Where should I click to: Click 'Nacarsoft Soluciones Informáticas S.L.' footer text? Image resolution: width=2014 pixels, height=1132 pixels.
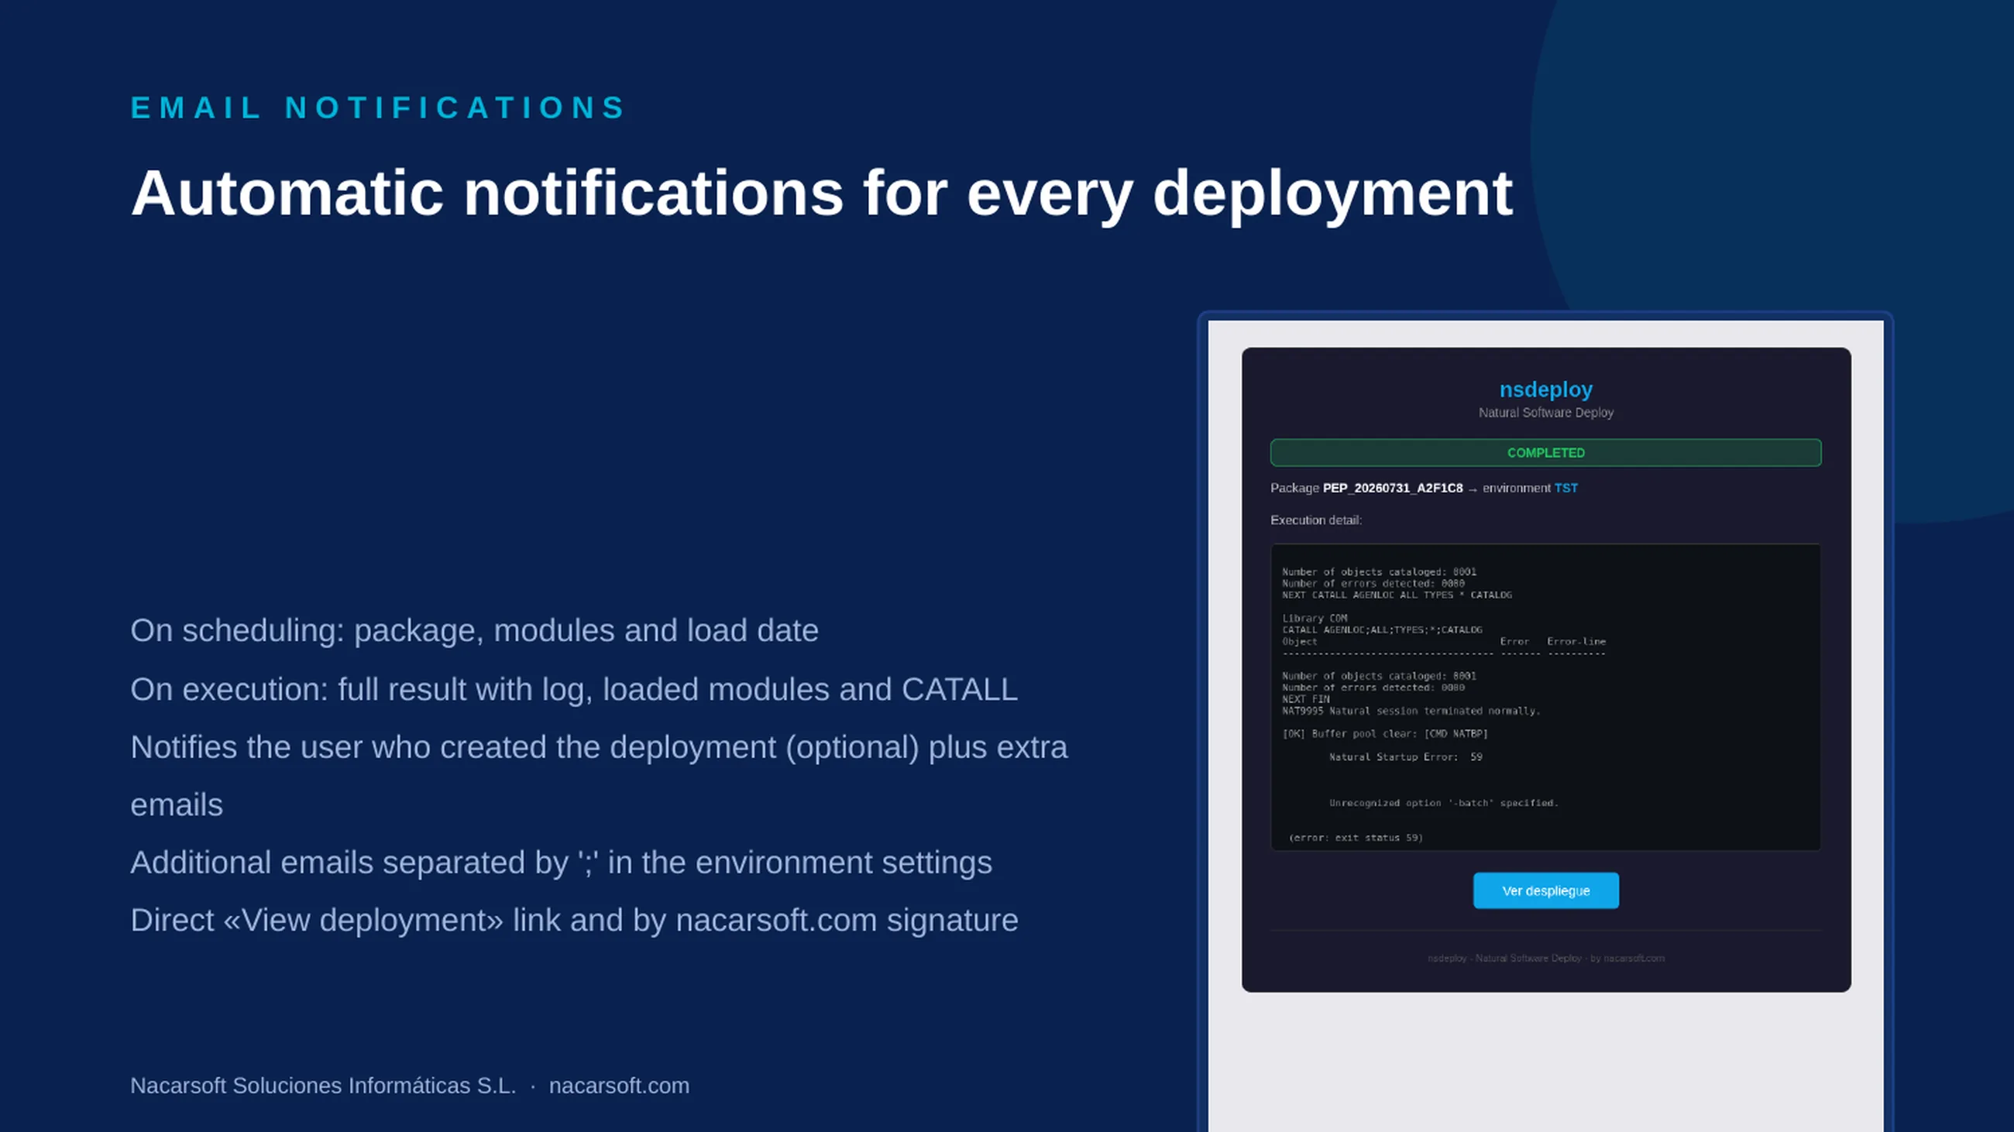(x=323, y=1086)
